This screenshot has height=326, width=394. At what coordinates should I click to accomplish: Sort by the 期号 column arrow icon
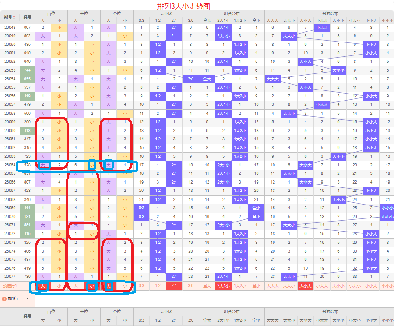coord(14,17)
